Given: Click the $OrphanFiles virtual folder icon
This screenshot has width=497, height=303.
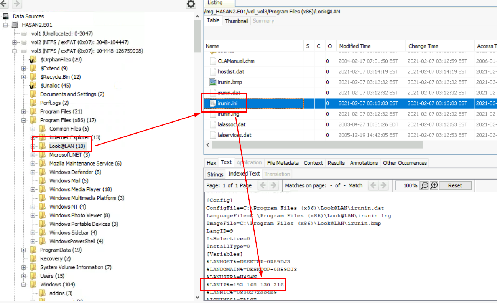Looking at the screenshot, I should pos(33,60).
